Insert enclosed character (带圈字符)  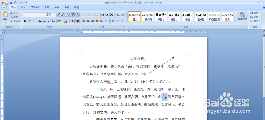click(78, 21)
